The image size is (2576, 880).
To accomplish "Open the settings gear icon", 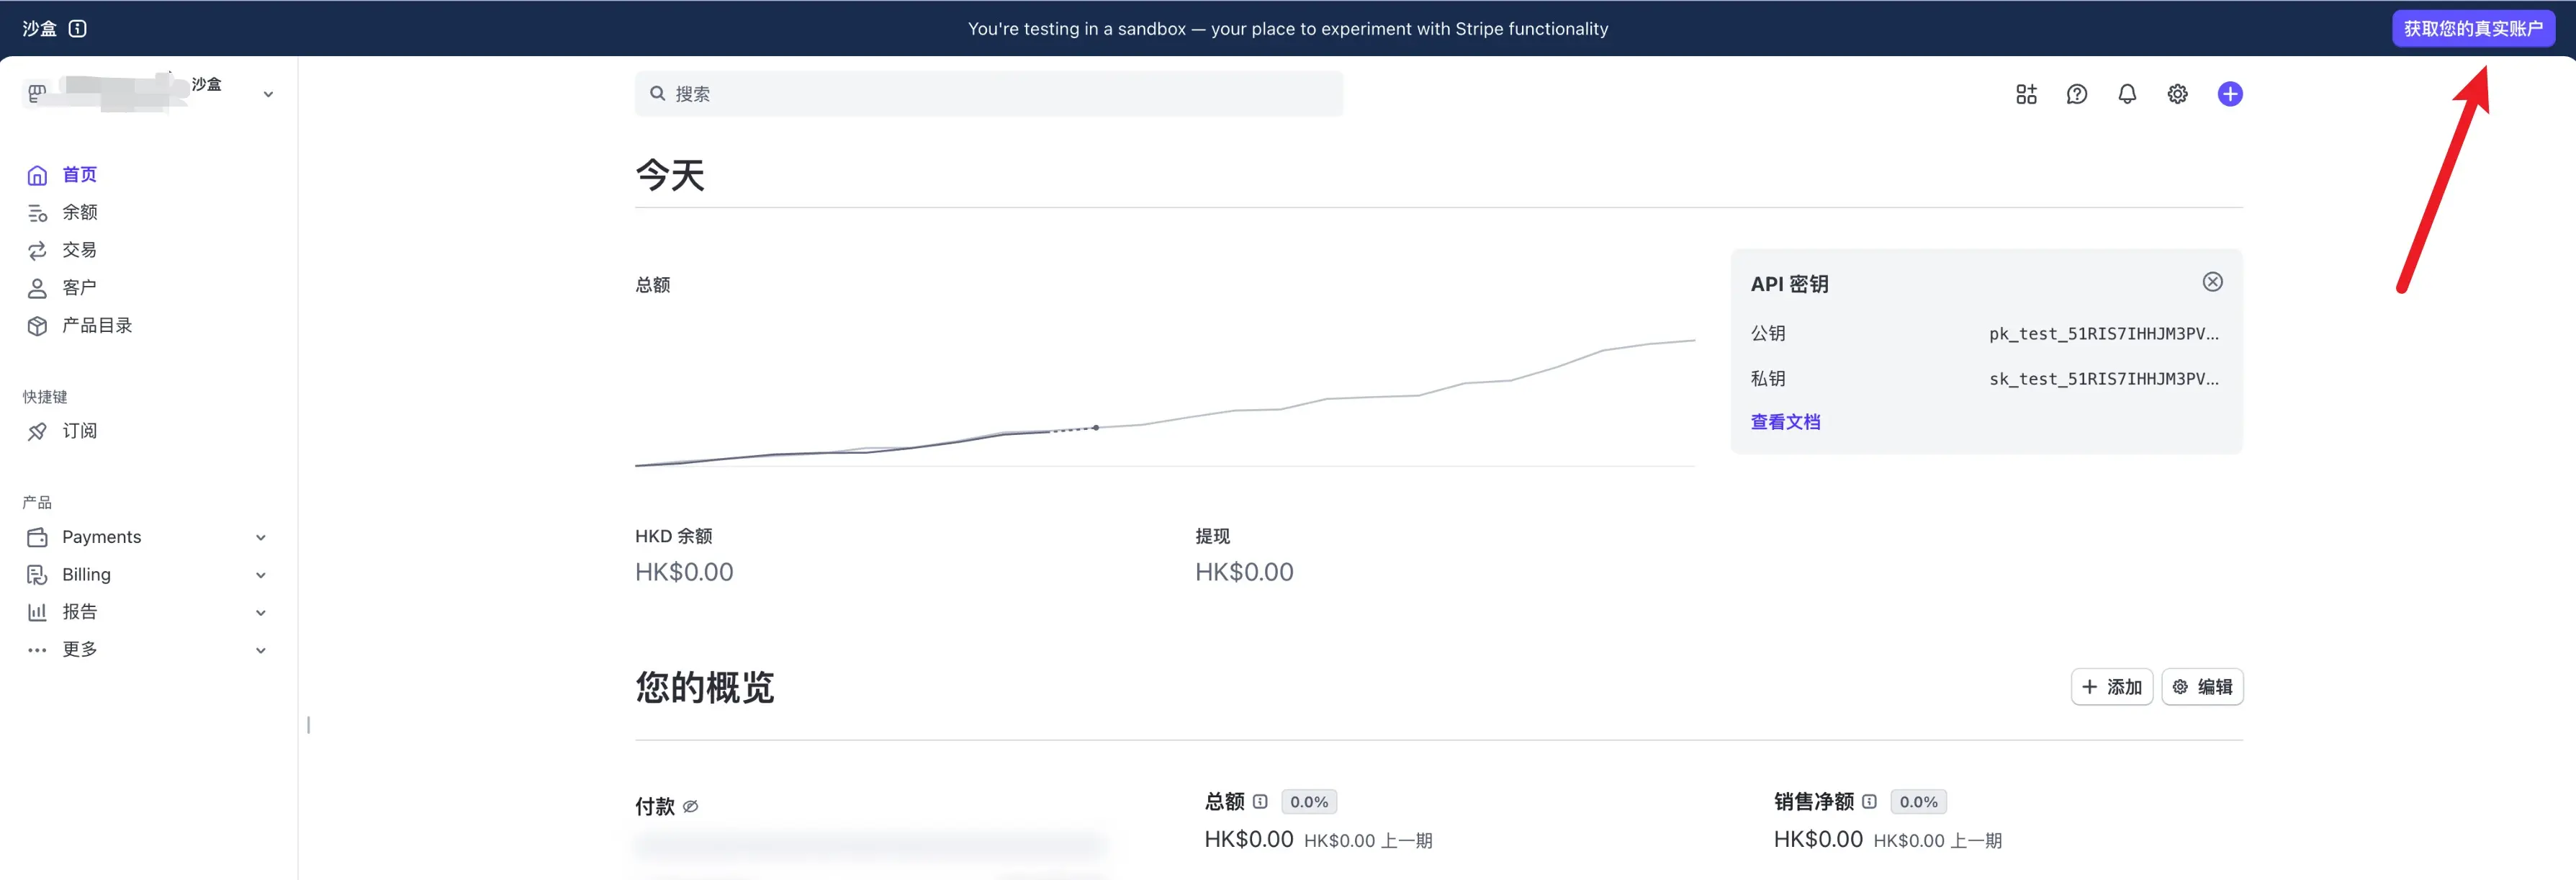I will [x=2177, y=94].
